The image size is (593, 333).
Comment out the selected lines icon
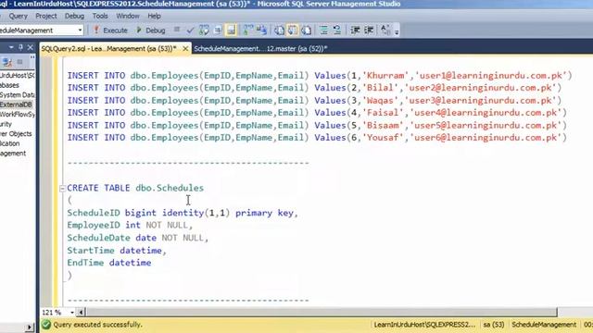[323, 31]
